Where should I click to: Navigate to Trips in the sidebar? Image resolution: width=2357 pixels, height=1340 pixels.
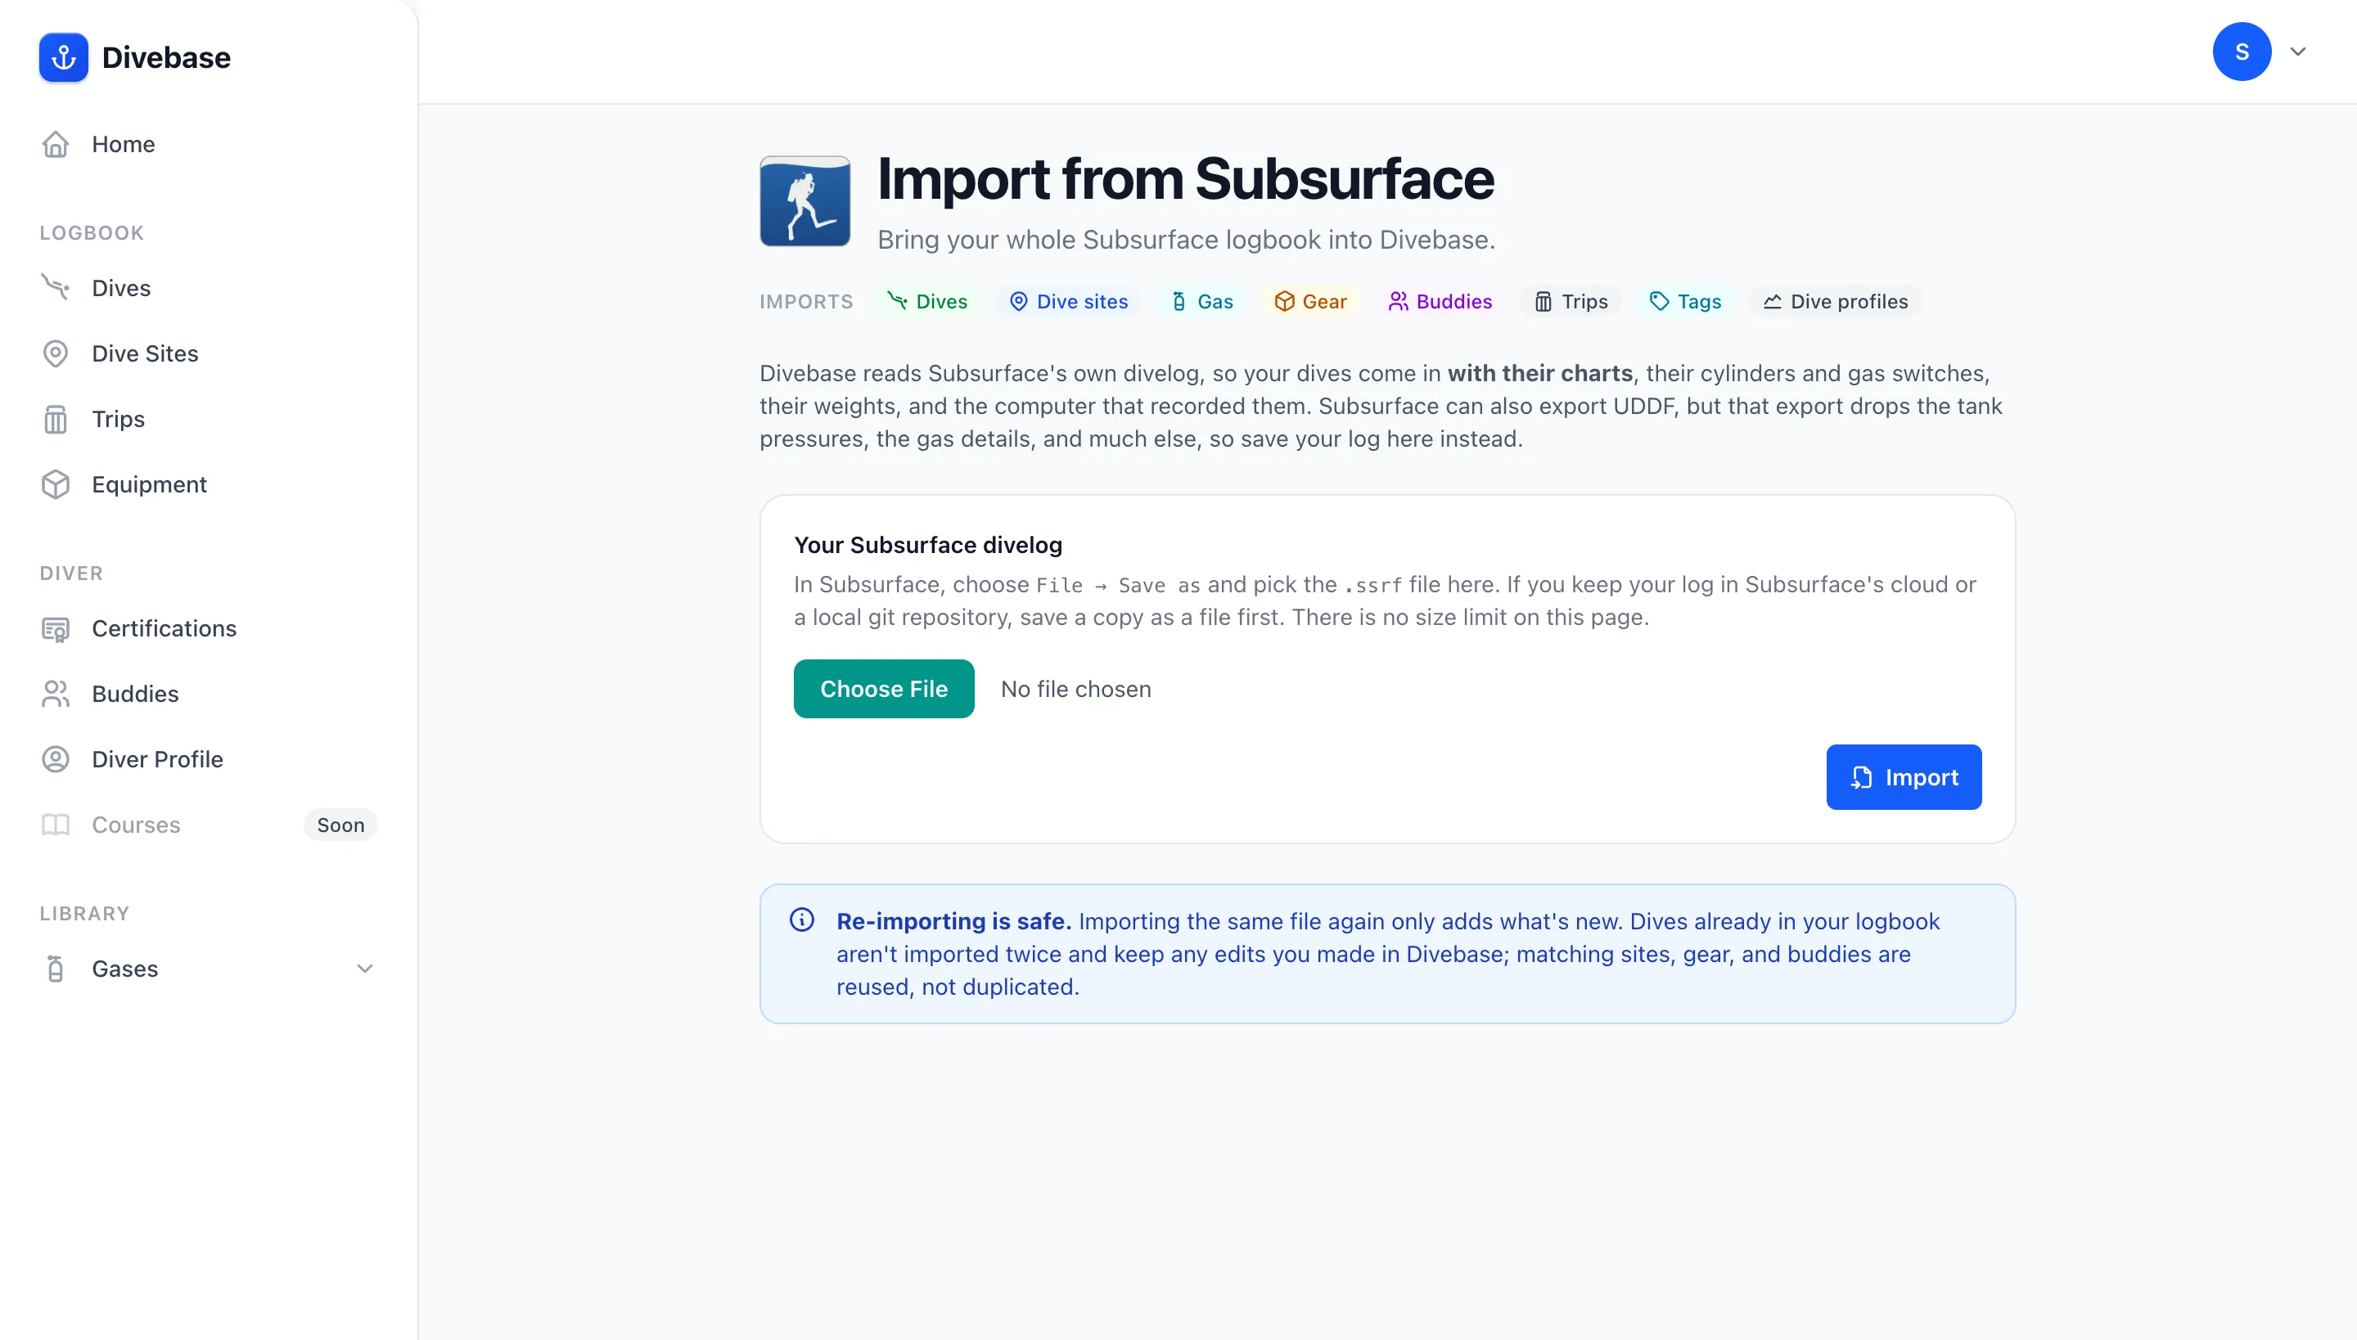coord(208,419)
